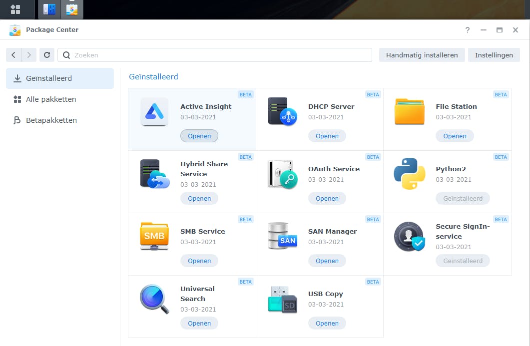Open help with question mark icon

(468, 30)
